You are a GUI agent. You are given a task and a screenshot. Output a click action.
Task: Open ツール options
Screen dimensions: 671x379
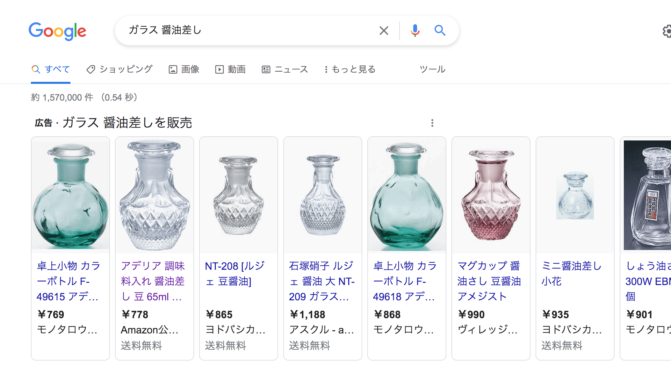[432, 69]
